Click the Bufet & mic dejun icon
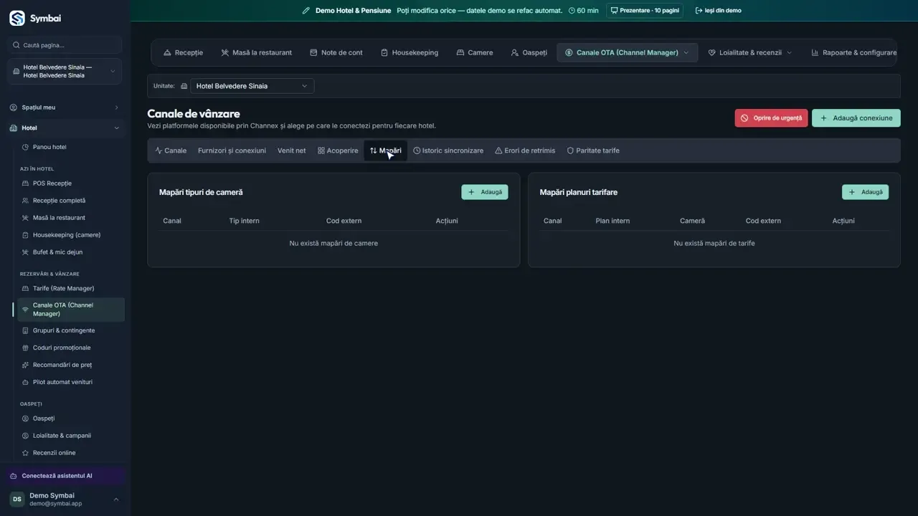 [x=26, y=252]
